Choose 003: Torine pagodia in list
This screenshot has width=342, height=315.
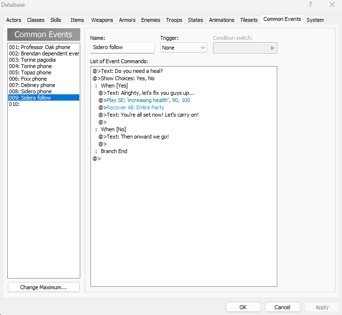44,60
